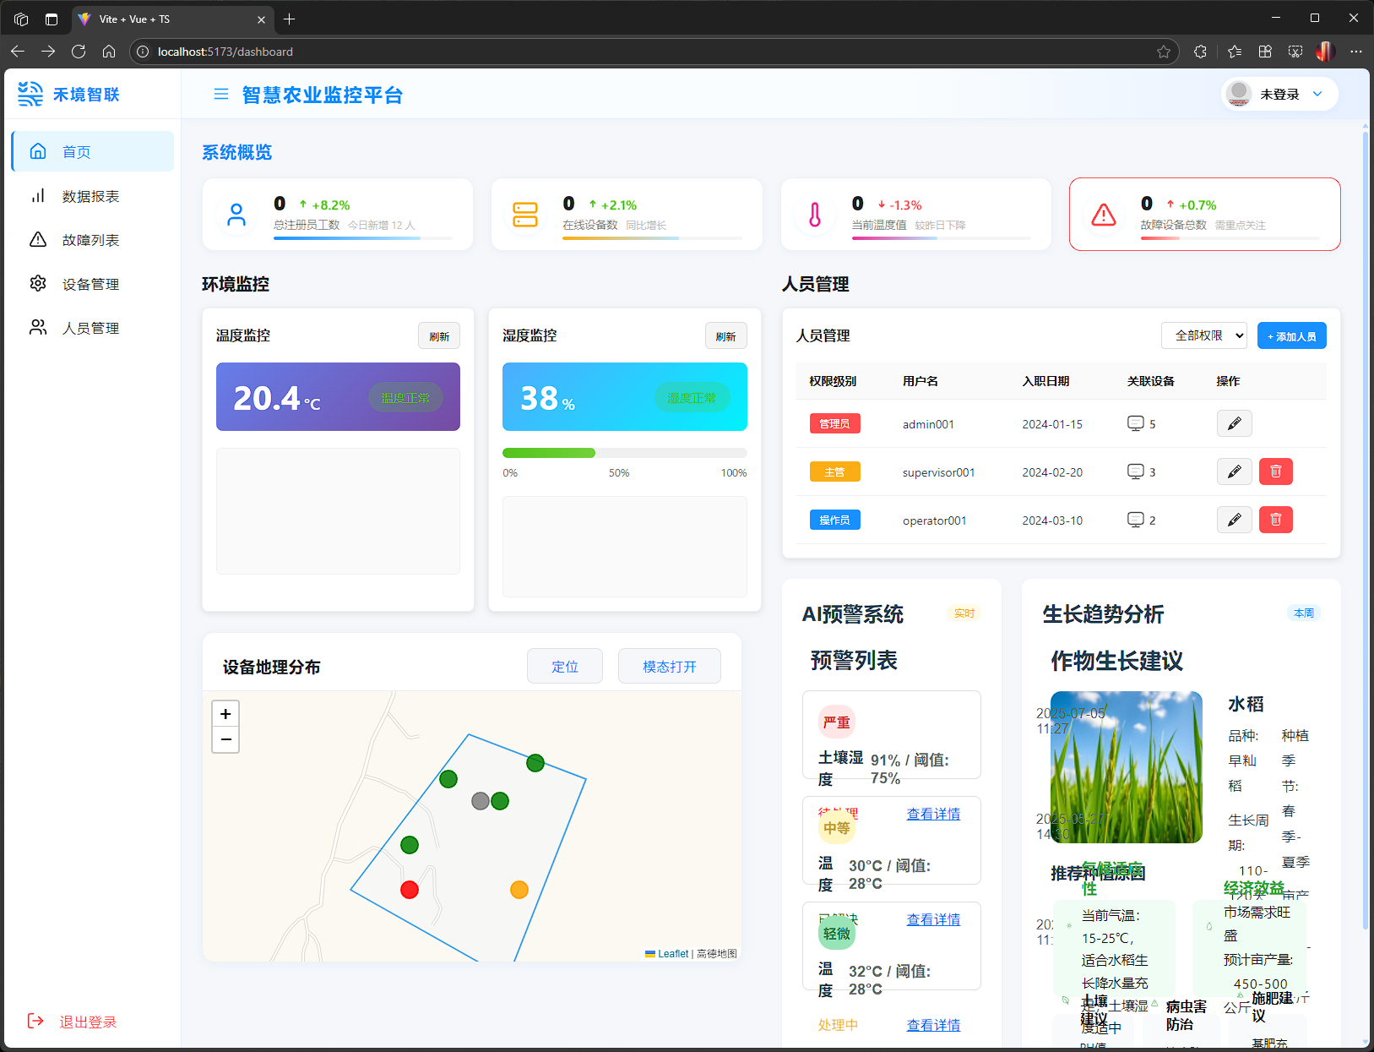
Task: Click the fault warning triangle icon card
Action: (1103, 215)
